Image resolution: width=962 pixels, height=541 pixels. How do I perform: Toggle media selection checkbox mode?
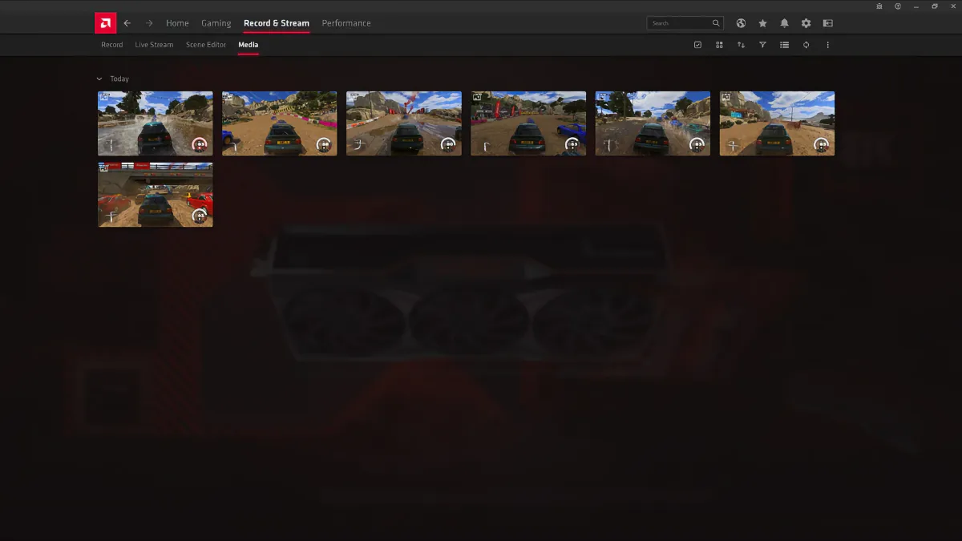[697, 45]
